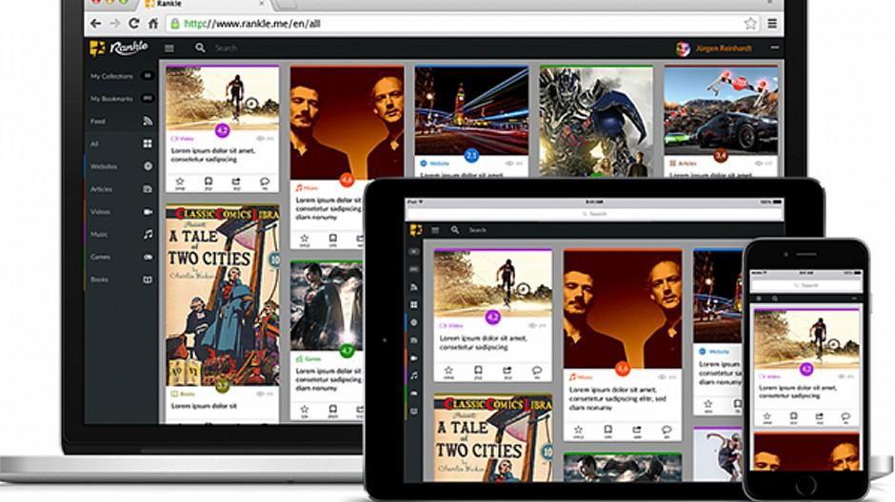895x502 pixels.
Task: Open the three-dots menu beside the username
Action: (774, 48)
